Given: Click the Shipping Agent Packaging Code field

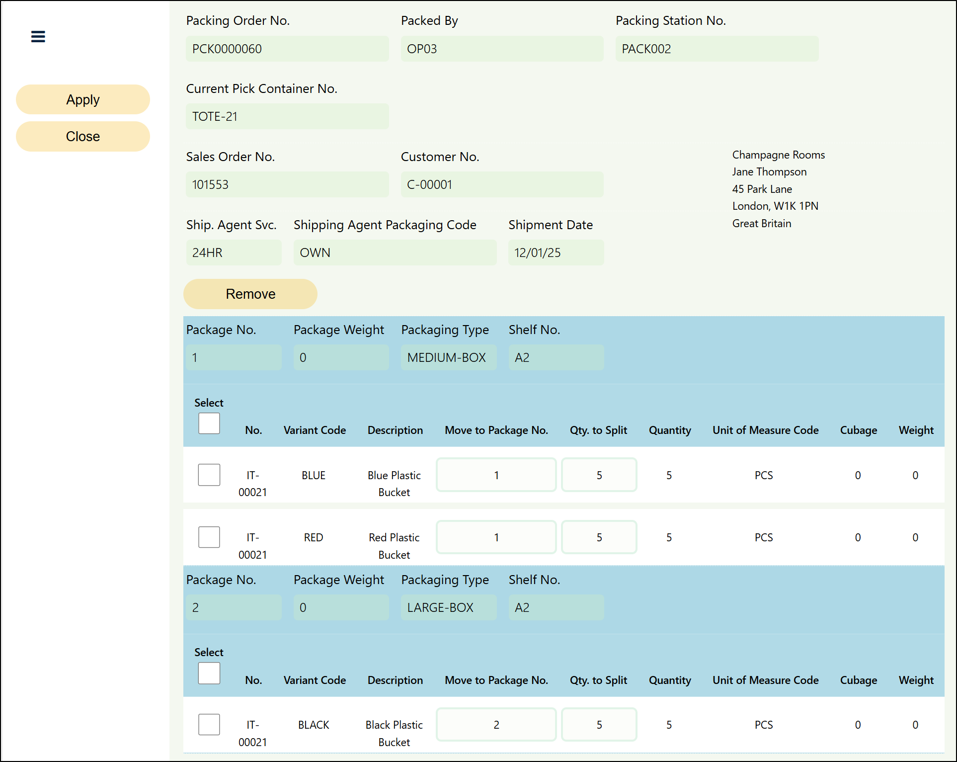Looking at the screenshot, I should [x=395, y=253].
